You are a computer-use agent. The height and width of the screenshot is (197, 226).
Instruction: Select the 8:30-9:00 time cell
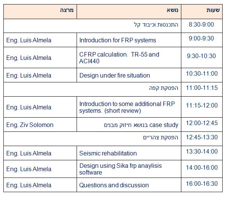(x=201, y=24)
